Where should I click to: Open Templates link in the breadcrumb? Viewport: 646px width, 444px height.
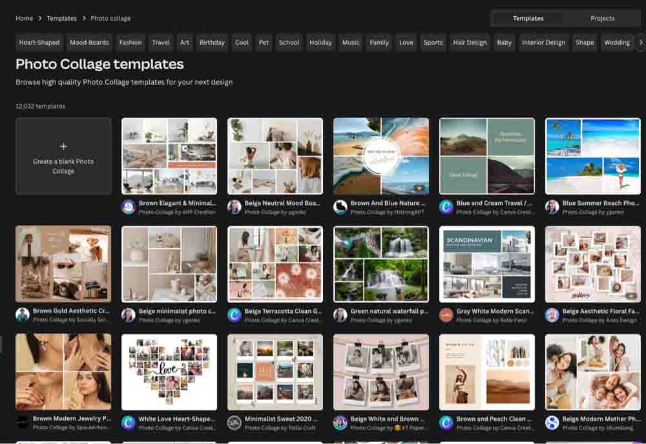[61, 18]
